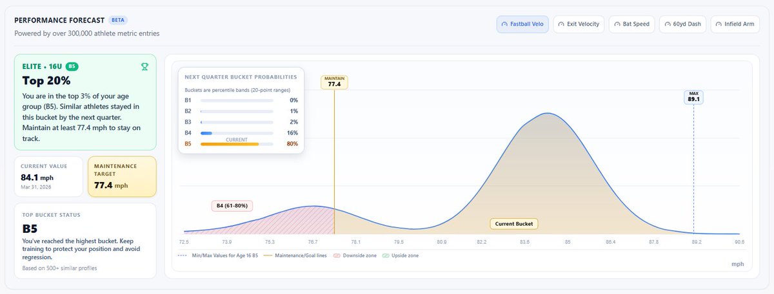Viewport: 774px width, 294px height.
Task: Switch to the Exit Velocity tab
Action: click(x=577, y=24)
